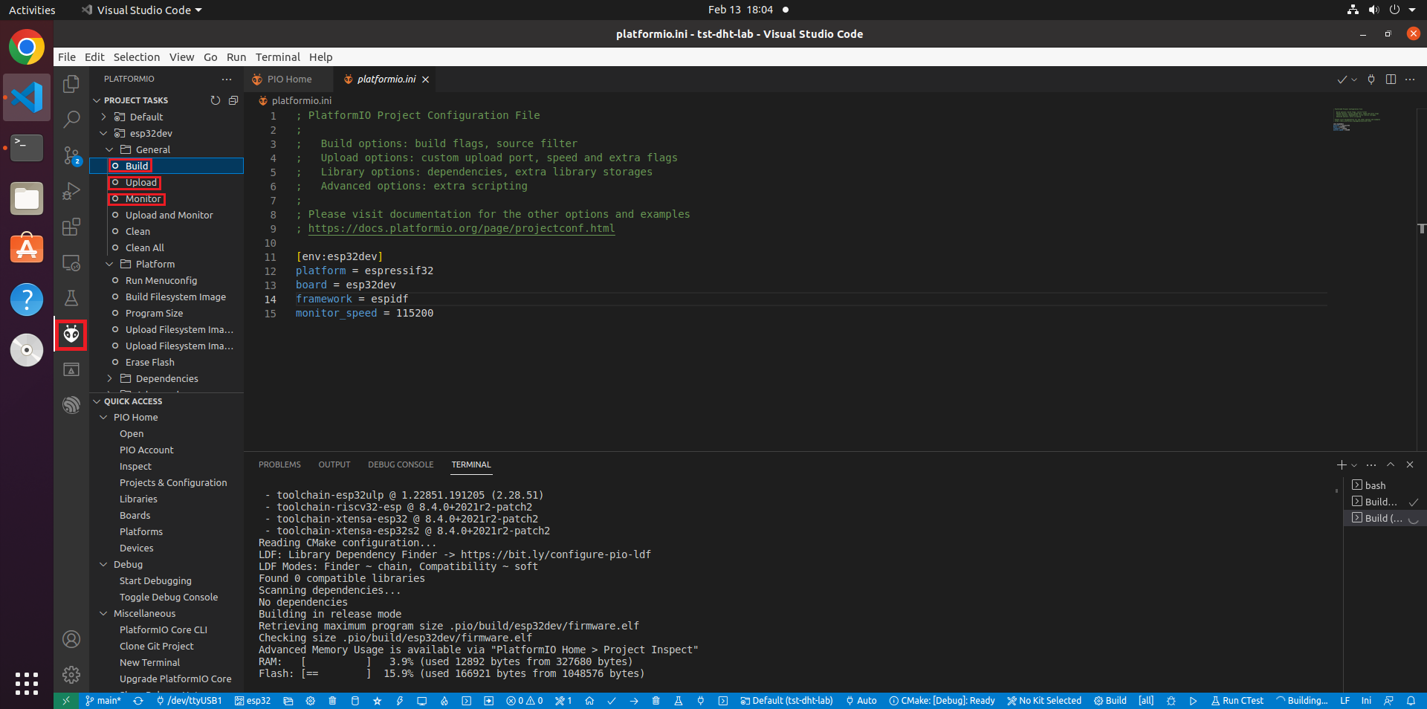Expand the Dependencies folder
Image resolution: width=1427 pixels, height=709 pixels.
(x=110, y=378)
